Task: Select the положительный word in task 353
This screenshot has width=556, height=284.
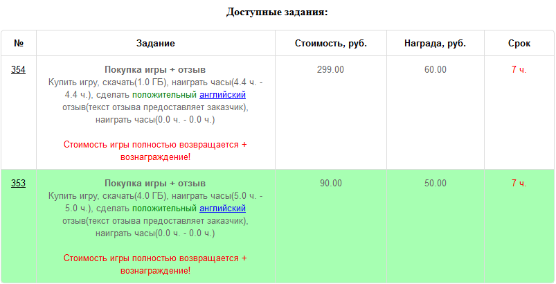Action: click(x=164, y=208)
